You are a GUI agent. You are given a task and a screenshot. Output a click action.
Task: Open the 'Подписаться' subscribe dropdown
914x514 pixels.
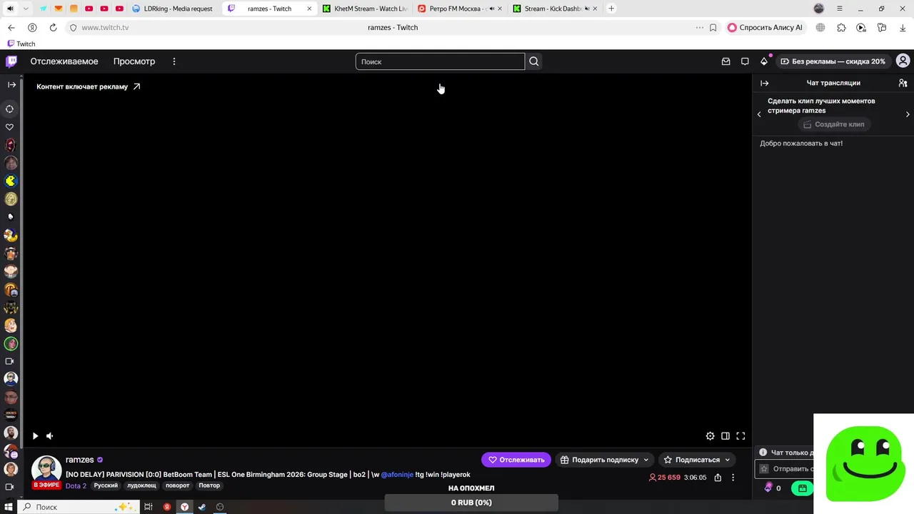(696, 460)
